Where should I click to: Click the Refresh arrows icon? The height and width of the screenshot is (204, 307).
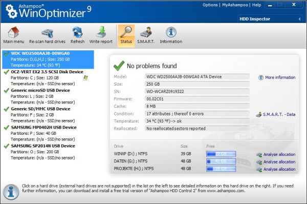[x=78, y=32]
